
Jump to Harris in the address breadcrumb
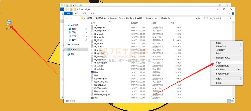[129, 18]
